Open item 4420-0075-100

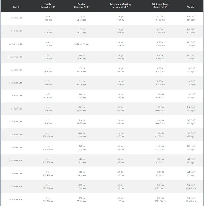[x=16, y=18]
